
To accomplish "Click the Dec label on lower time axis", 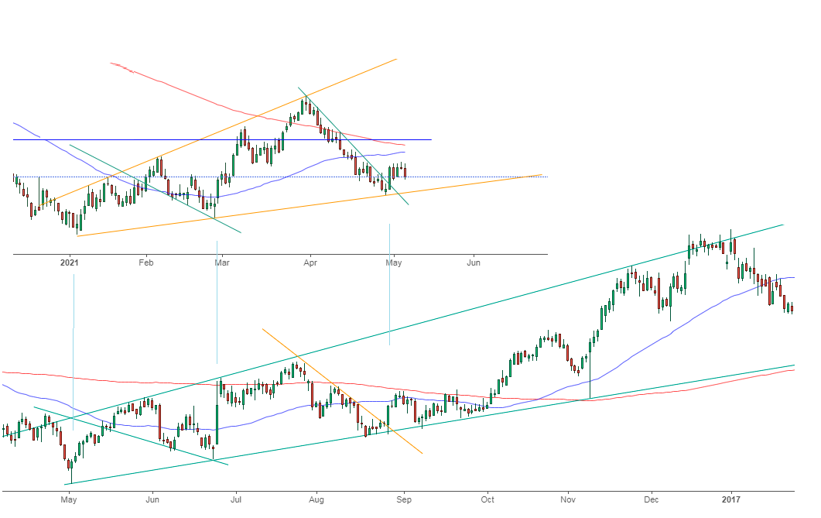I will (652, 499).
